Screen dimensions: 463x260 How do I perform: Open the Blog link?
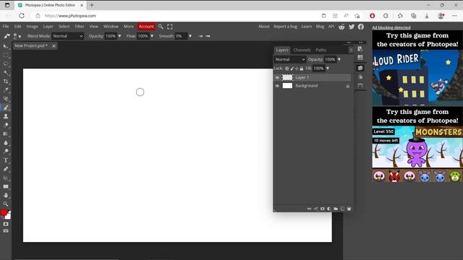[320, 27]
